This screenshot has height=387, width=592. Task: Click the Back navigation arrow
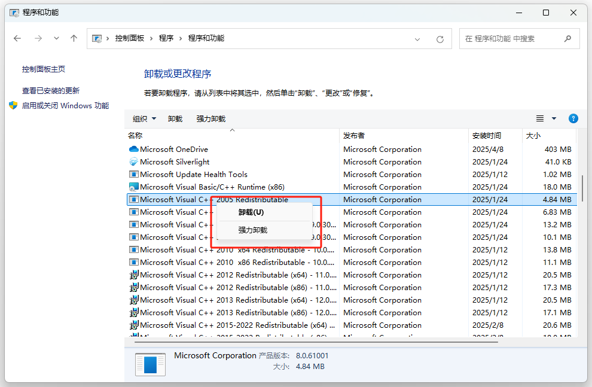tap(17, 38)
